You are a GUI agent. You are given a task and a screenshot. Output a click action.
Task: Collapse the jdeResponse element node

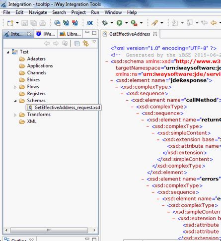[112, 80]
